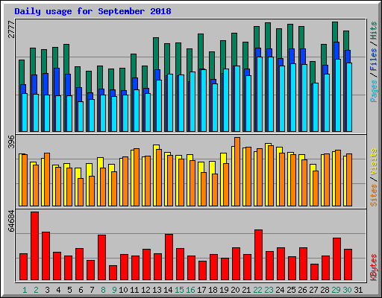Click the 64684 KBytes axis value
The height and width of the screenshot is (298, 382).
pyautogui.click(x=11, y=221)
